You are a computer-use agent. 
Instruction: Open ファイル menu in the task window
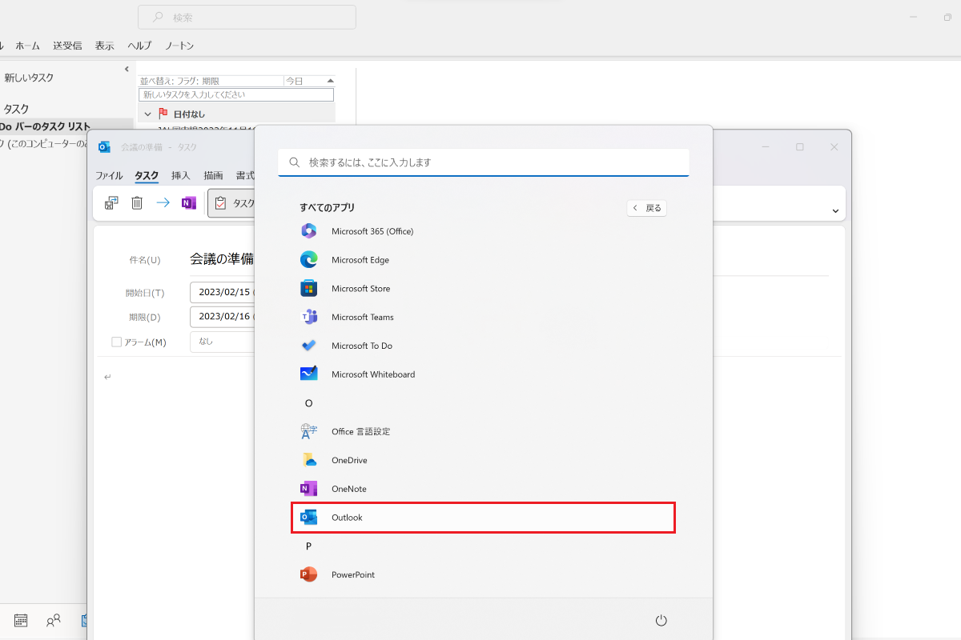(x=110, y=176)
